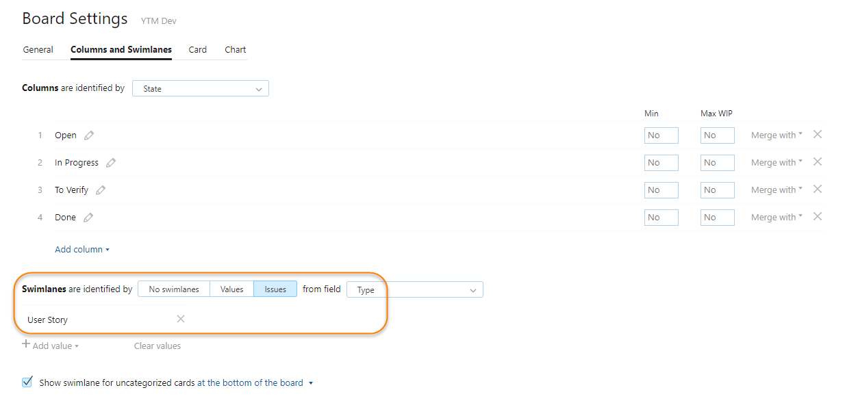845x403 pixels.
Task: Open the State columns dropdown
Action: click(200, 89)
